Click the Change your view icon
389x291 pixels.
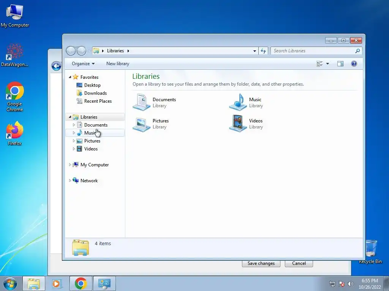click(x=319, y=64)
